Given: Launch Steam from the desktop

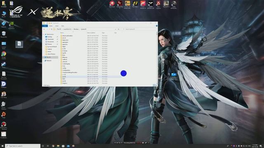Looking at the screenshot, I should [x=4, y=65].
